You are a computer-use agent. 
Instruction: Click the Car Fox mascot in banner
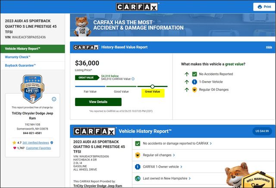click(82, 26)
